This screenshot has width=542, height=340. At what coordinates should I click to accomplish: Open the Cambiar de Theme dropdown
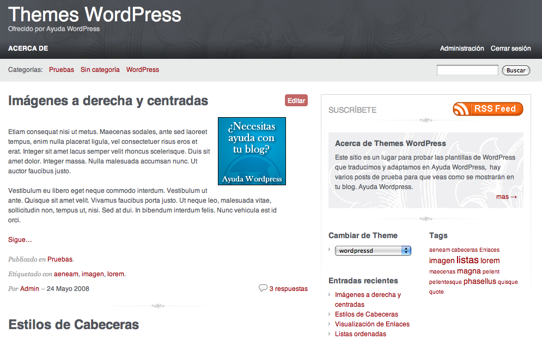click(373, 251)
